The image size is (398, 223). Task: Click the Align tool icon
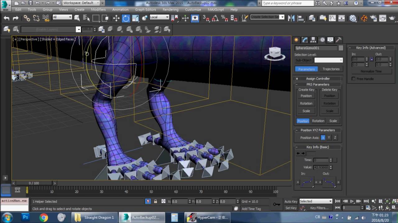click(x=301, y=18)
